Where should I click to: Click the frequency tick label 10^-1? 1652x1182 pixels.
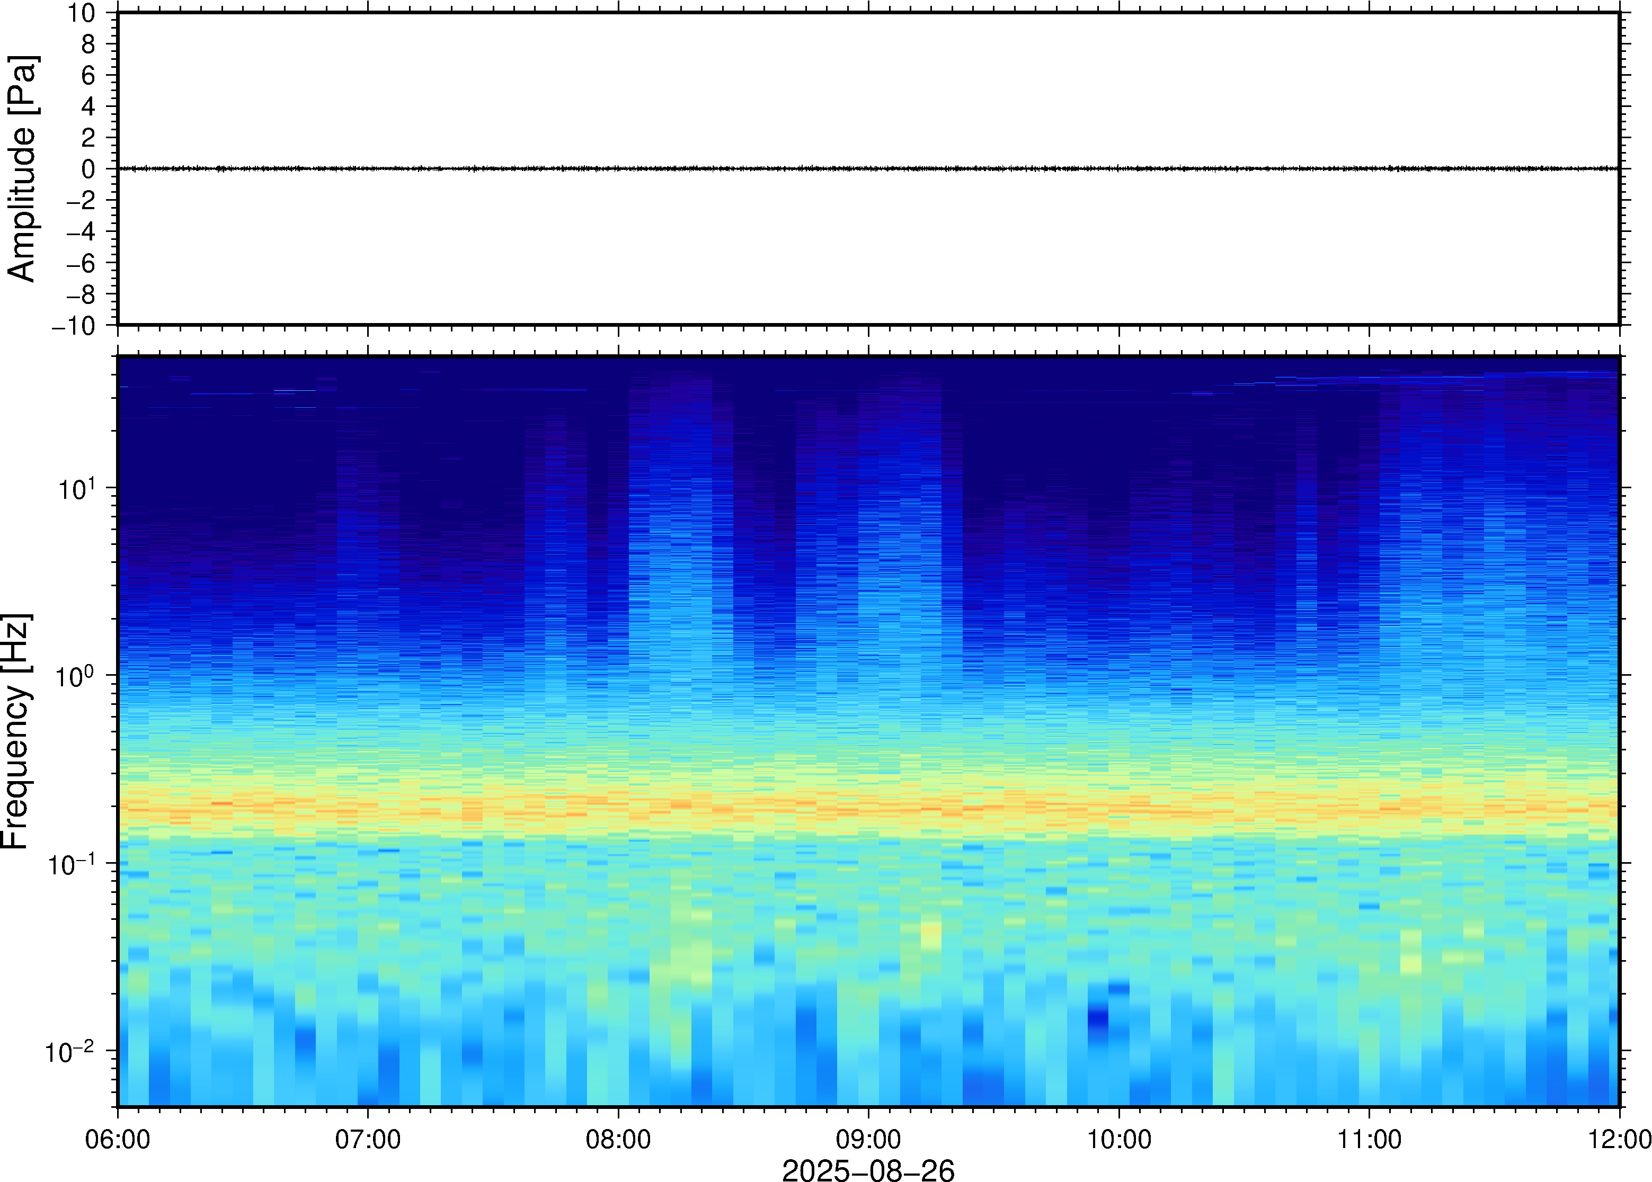[x=72, y=864]
